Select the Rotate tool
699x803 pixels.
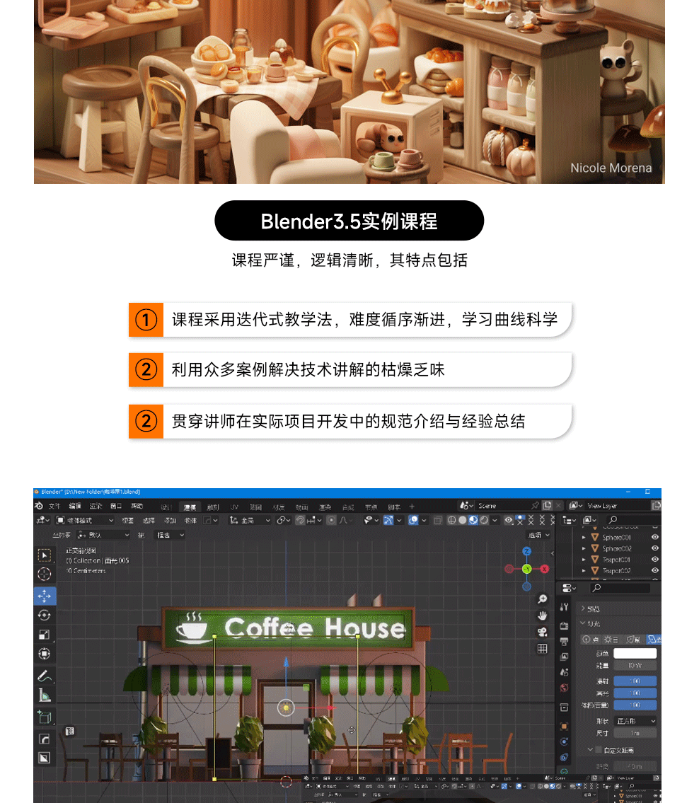(45, 616)
